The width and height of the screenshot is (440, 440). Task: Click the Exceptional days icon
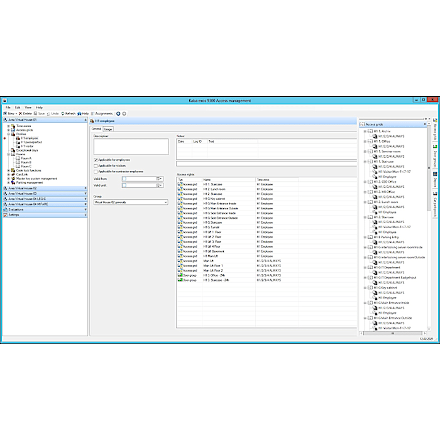click(x=13, y=150)
